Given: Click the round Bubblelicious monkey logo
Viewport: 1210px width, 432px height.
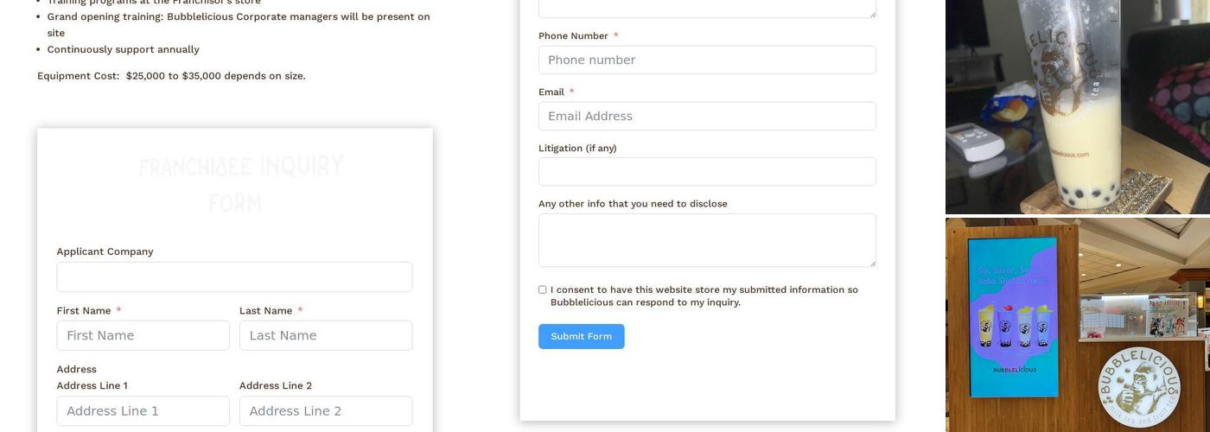Looking at the screenshot, I should tap(1139, 387).
